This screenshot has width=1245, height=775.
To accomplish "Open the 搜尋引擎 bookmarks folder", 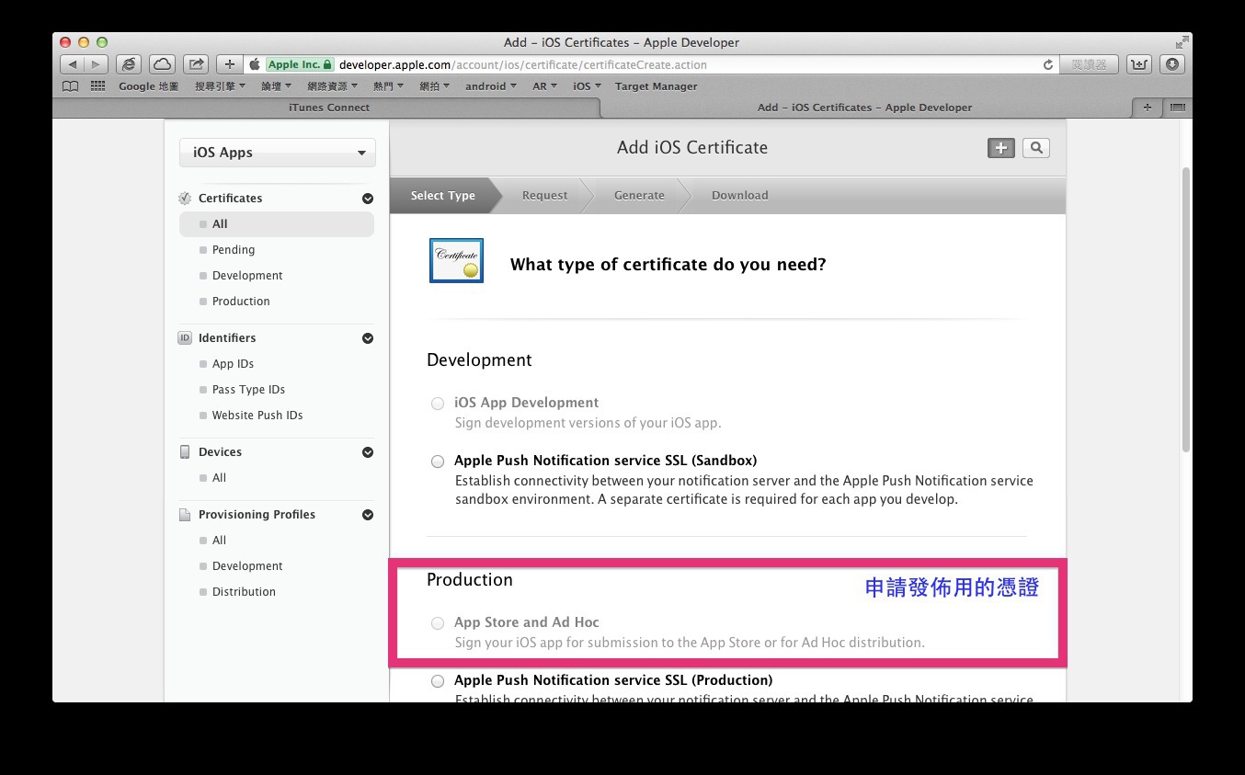I will click(x=220, y=86).
